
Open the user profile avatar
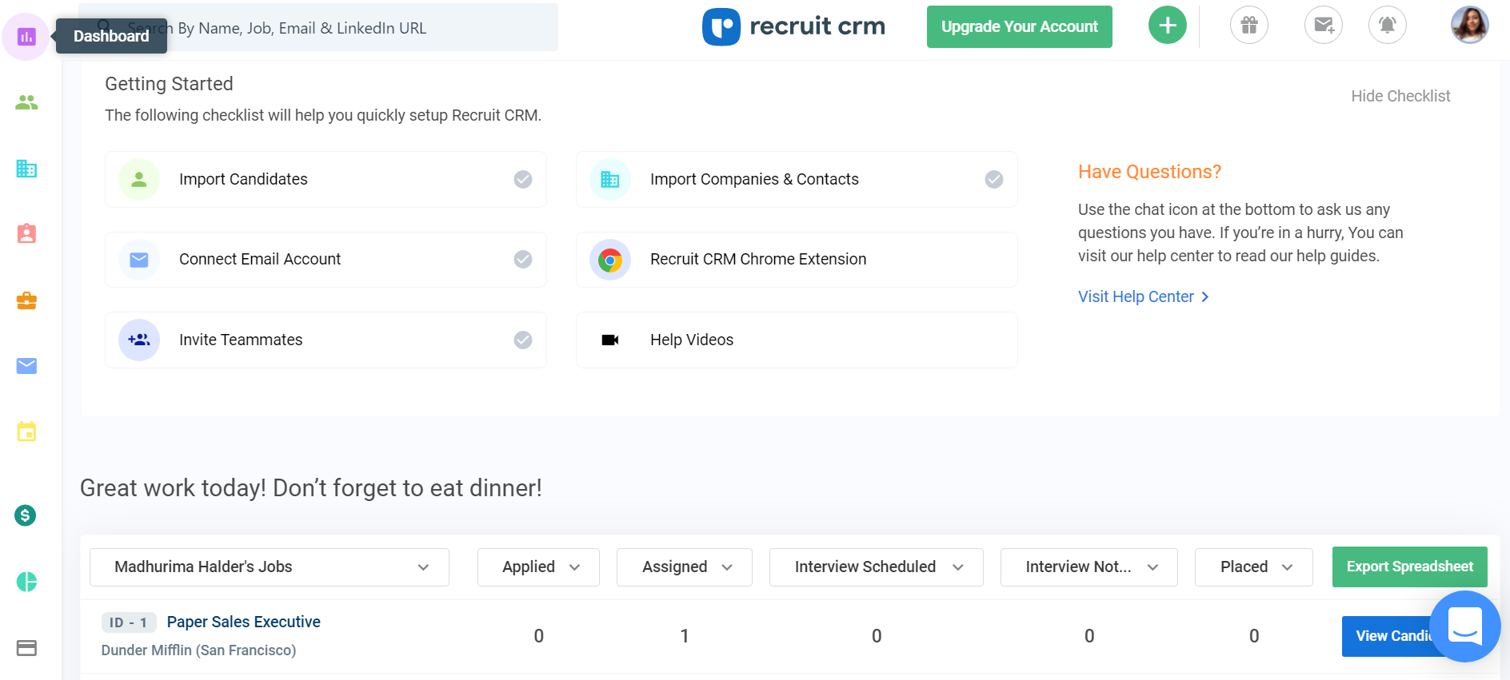click(1470, 25)
